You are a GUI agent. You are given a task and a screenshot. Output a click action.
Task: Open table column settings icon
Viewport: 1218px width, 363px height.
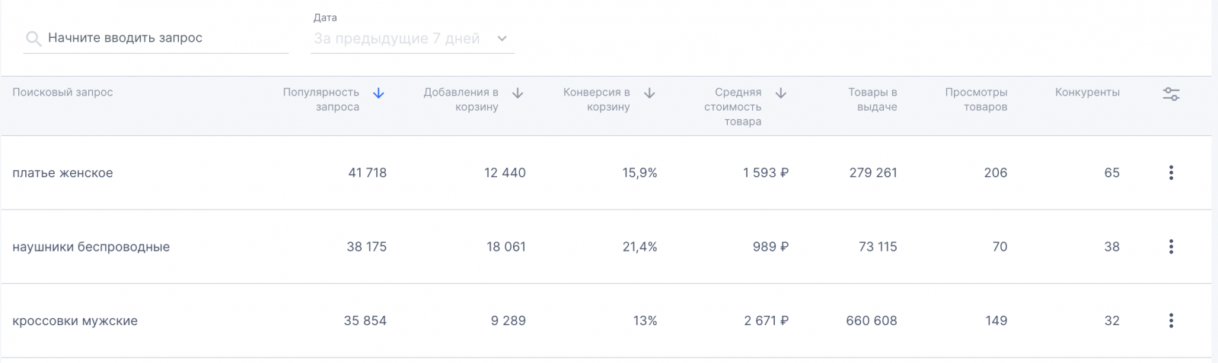coord(1171,94)
